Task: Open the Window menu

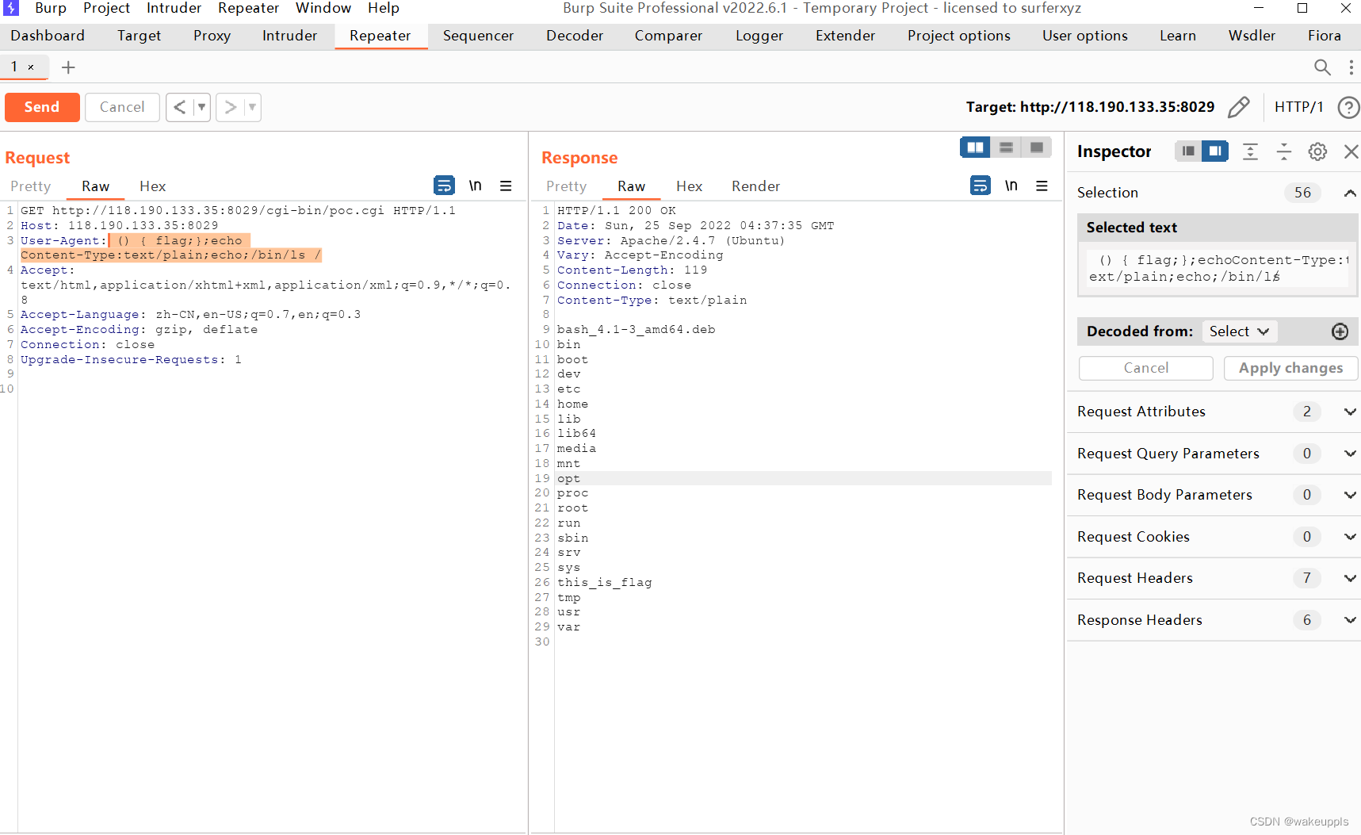Action: click(x=323, y=8)
